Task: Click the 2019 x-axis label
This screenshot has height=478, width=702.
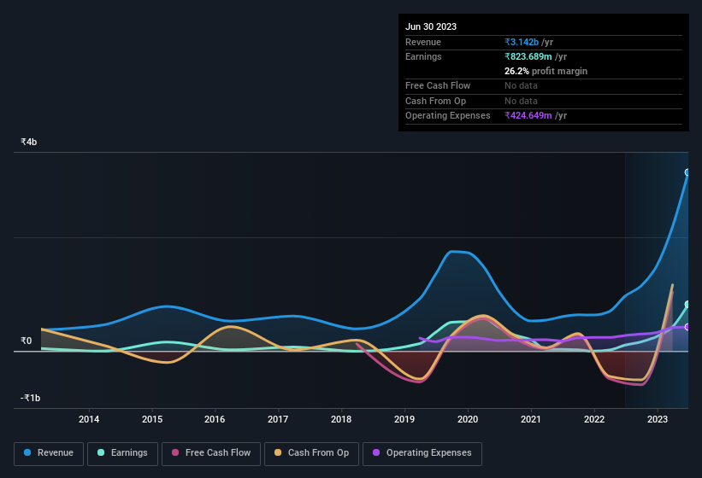Action: click(404, 419)
